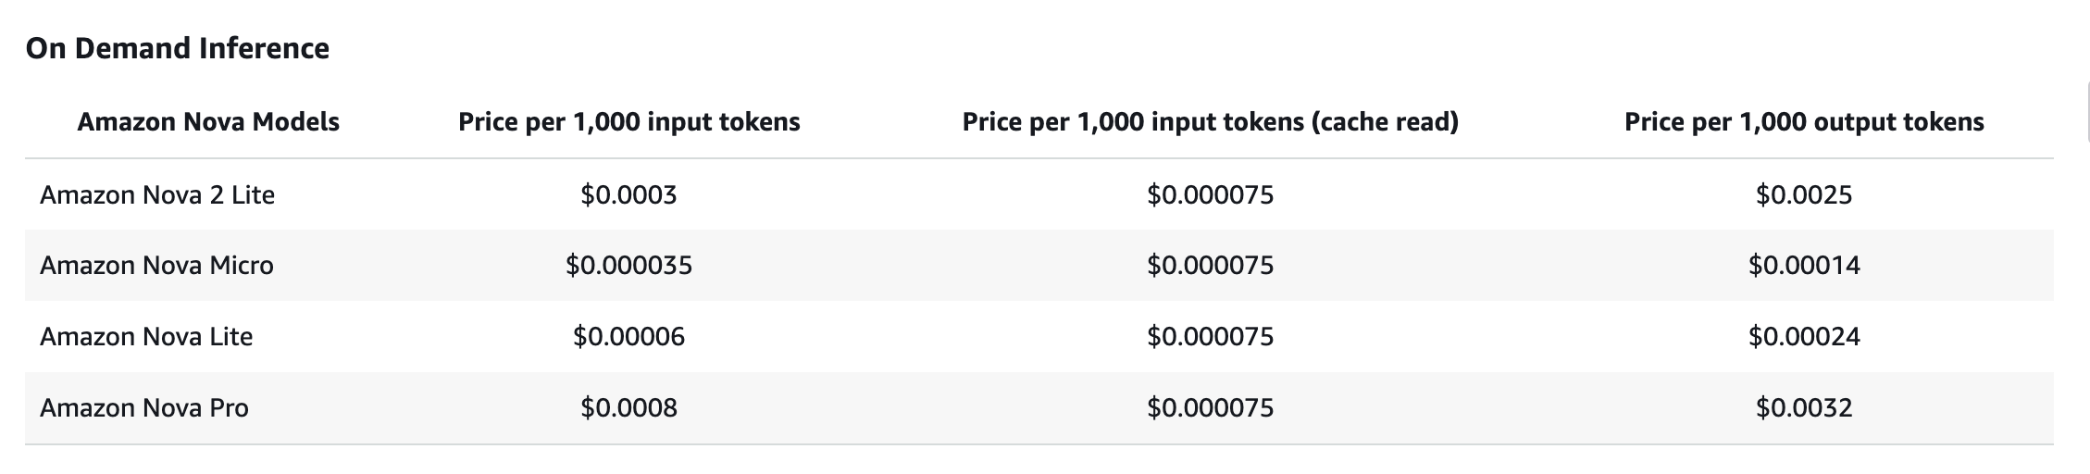
Task: Click the On Demand Inference heading
Action: 177,48
